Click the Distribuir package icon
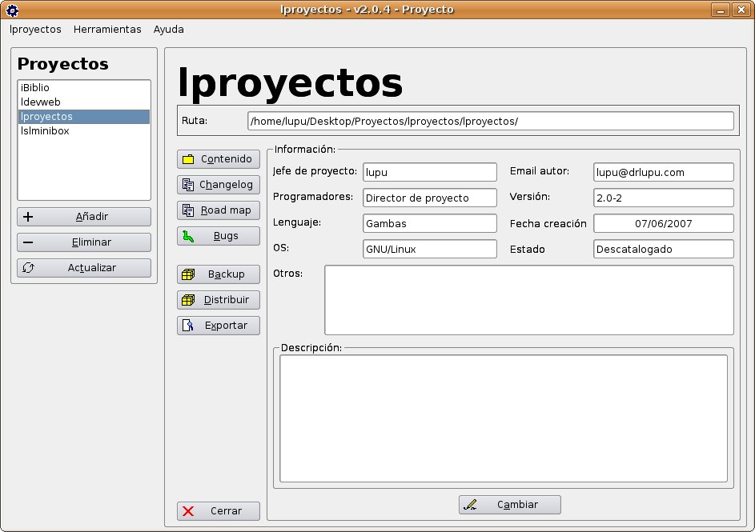Screen dimensions: 755x532 click(x=188, y=300)
